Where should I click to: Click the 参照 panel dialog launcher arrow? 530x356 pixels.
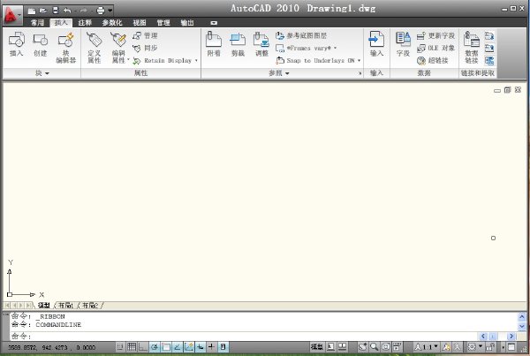[360, 73]
